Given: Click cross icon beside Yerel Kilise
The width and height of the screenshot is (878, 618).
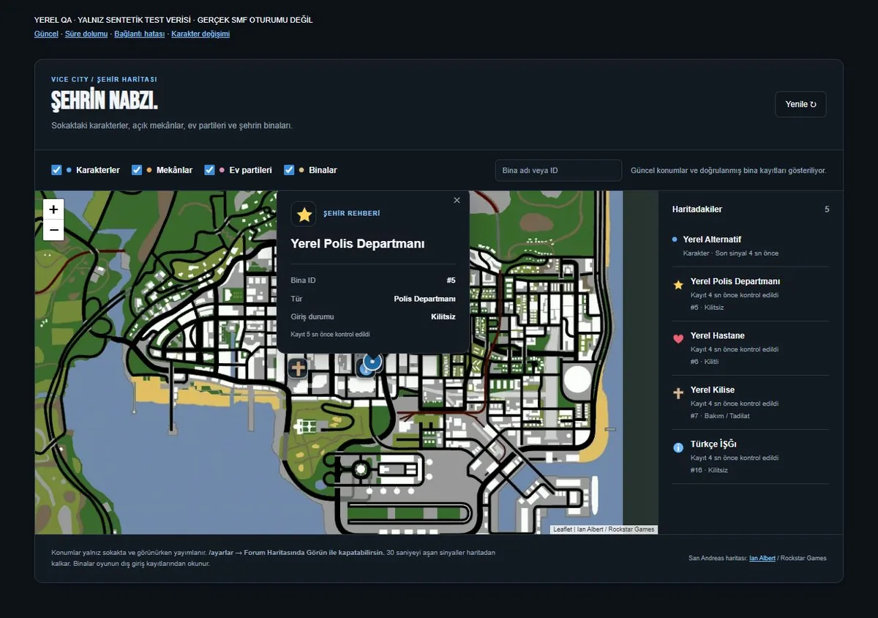Looking at the screenshot, I should pyautogui.click(x=678, y=393).
